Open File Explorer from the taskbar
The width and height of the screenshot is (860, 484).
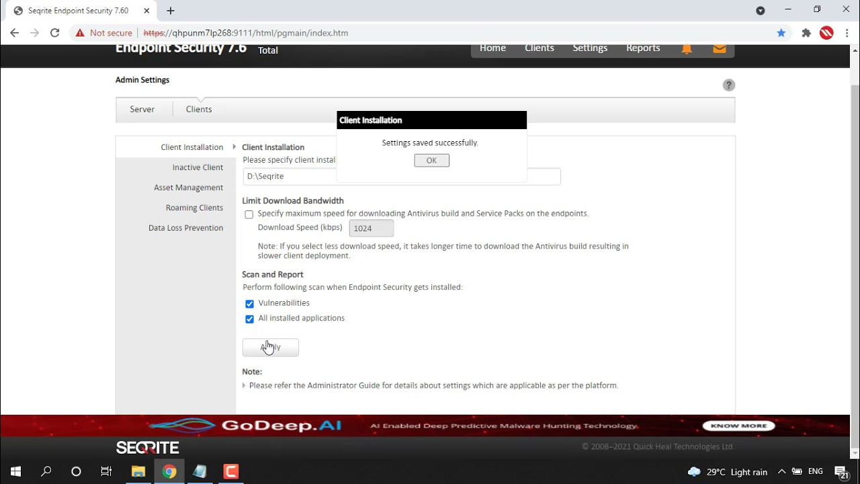coord(138,471)
